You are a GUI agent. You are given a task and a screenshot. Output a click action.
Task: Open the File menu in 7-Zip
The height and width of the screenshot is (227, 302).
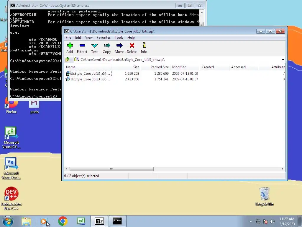[68, 38]
